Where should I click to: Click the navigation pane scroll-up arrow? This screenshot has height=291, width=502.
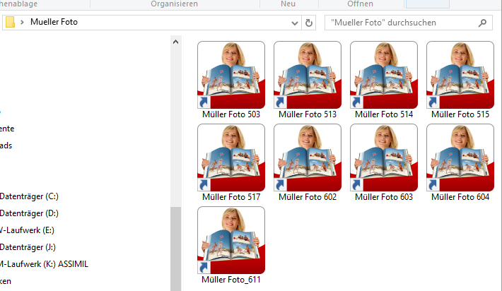(x=175, y=42)
